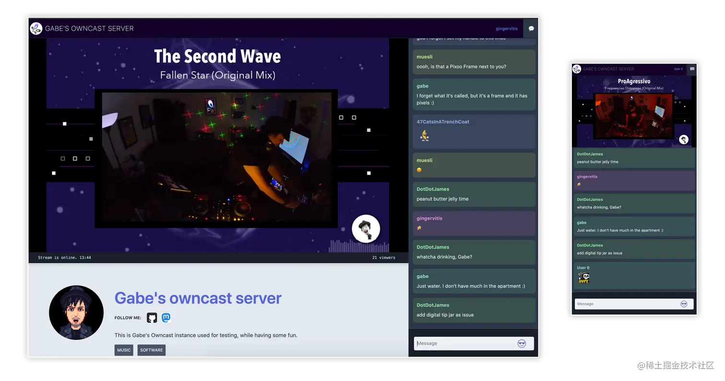Click gingervitis message in small window chat
The width and height of the screenshot is (725, 381).
coord(634,180)
